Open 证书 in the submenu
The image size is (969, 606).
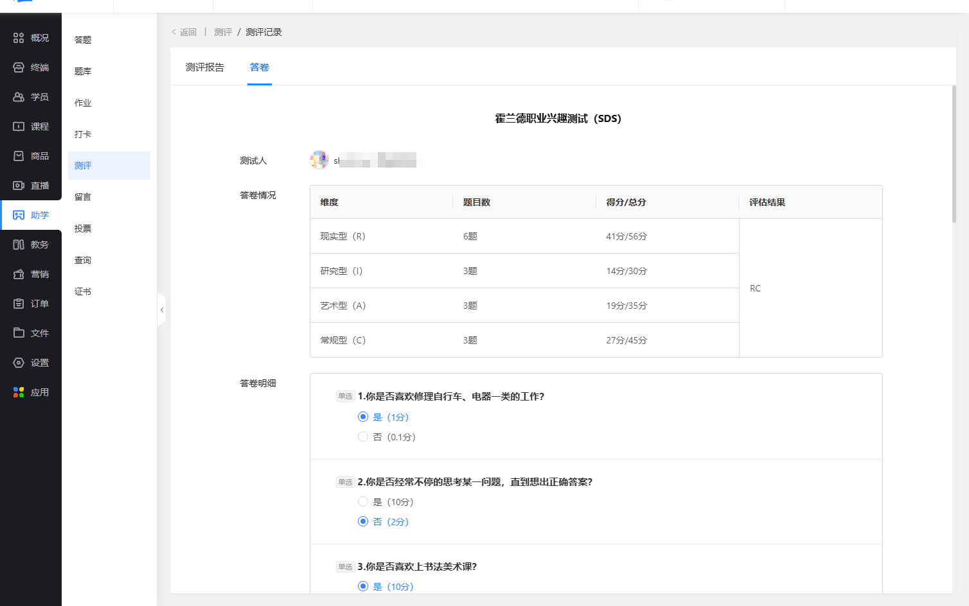click(83, 291)
